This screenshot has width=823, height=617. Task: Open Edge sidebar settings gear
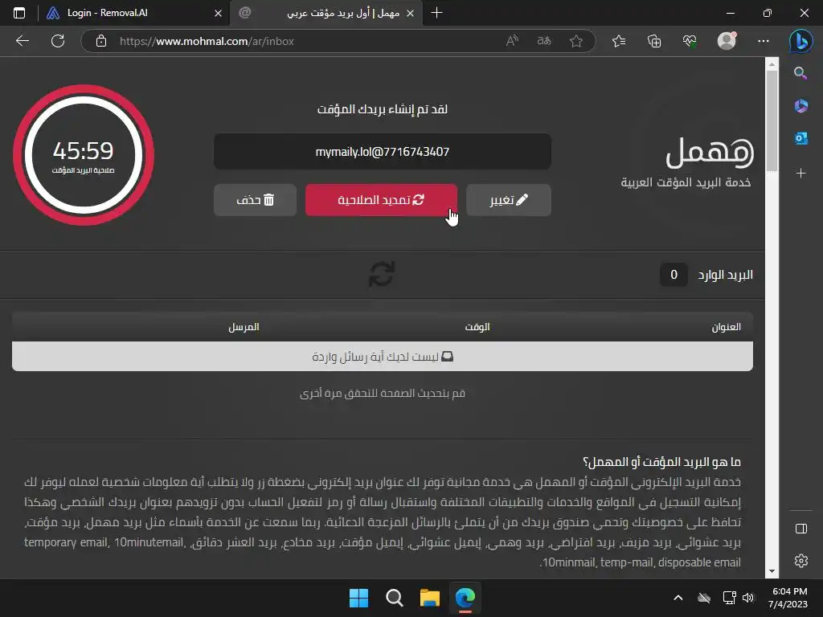tap(801, 561)
